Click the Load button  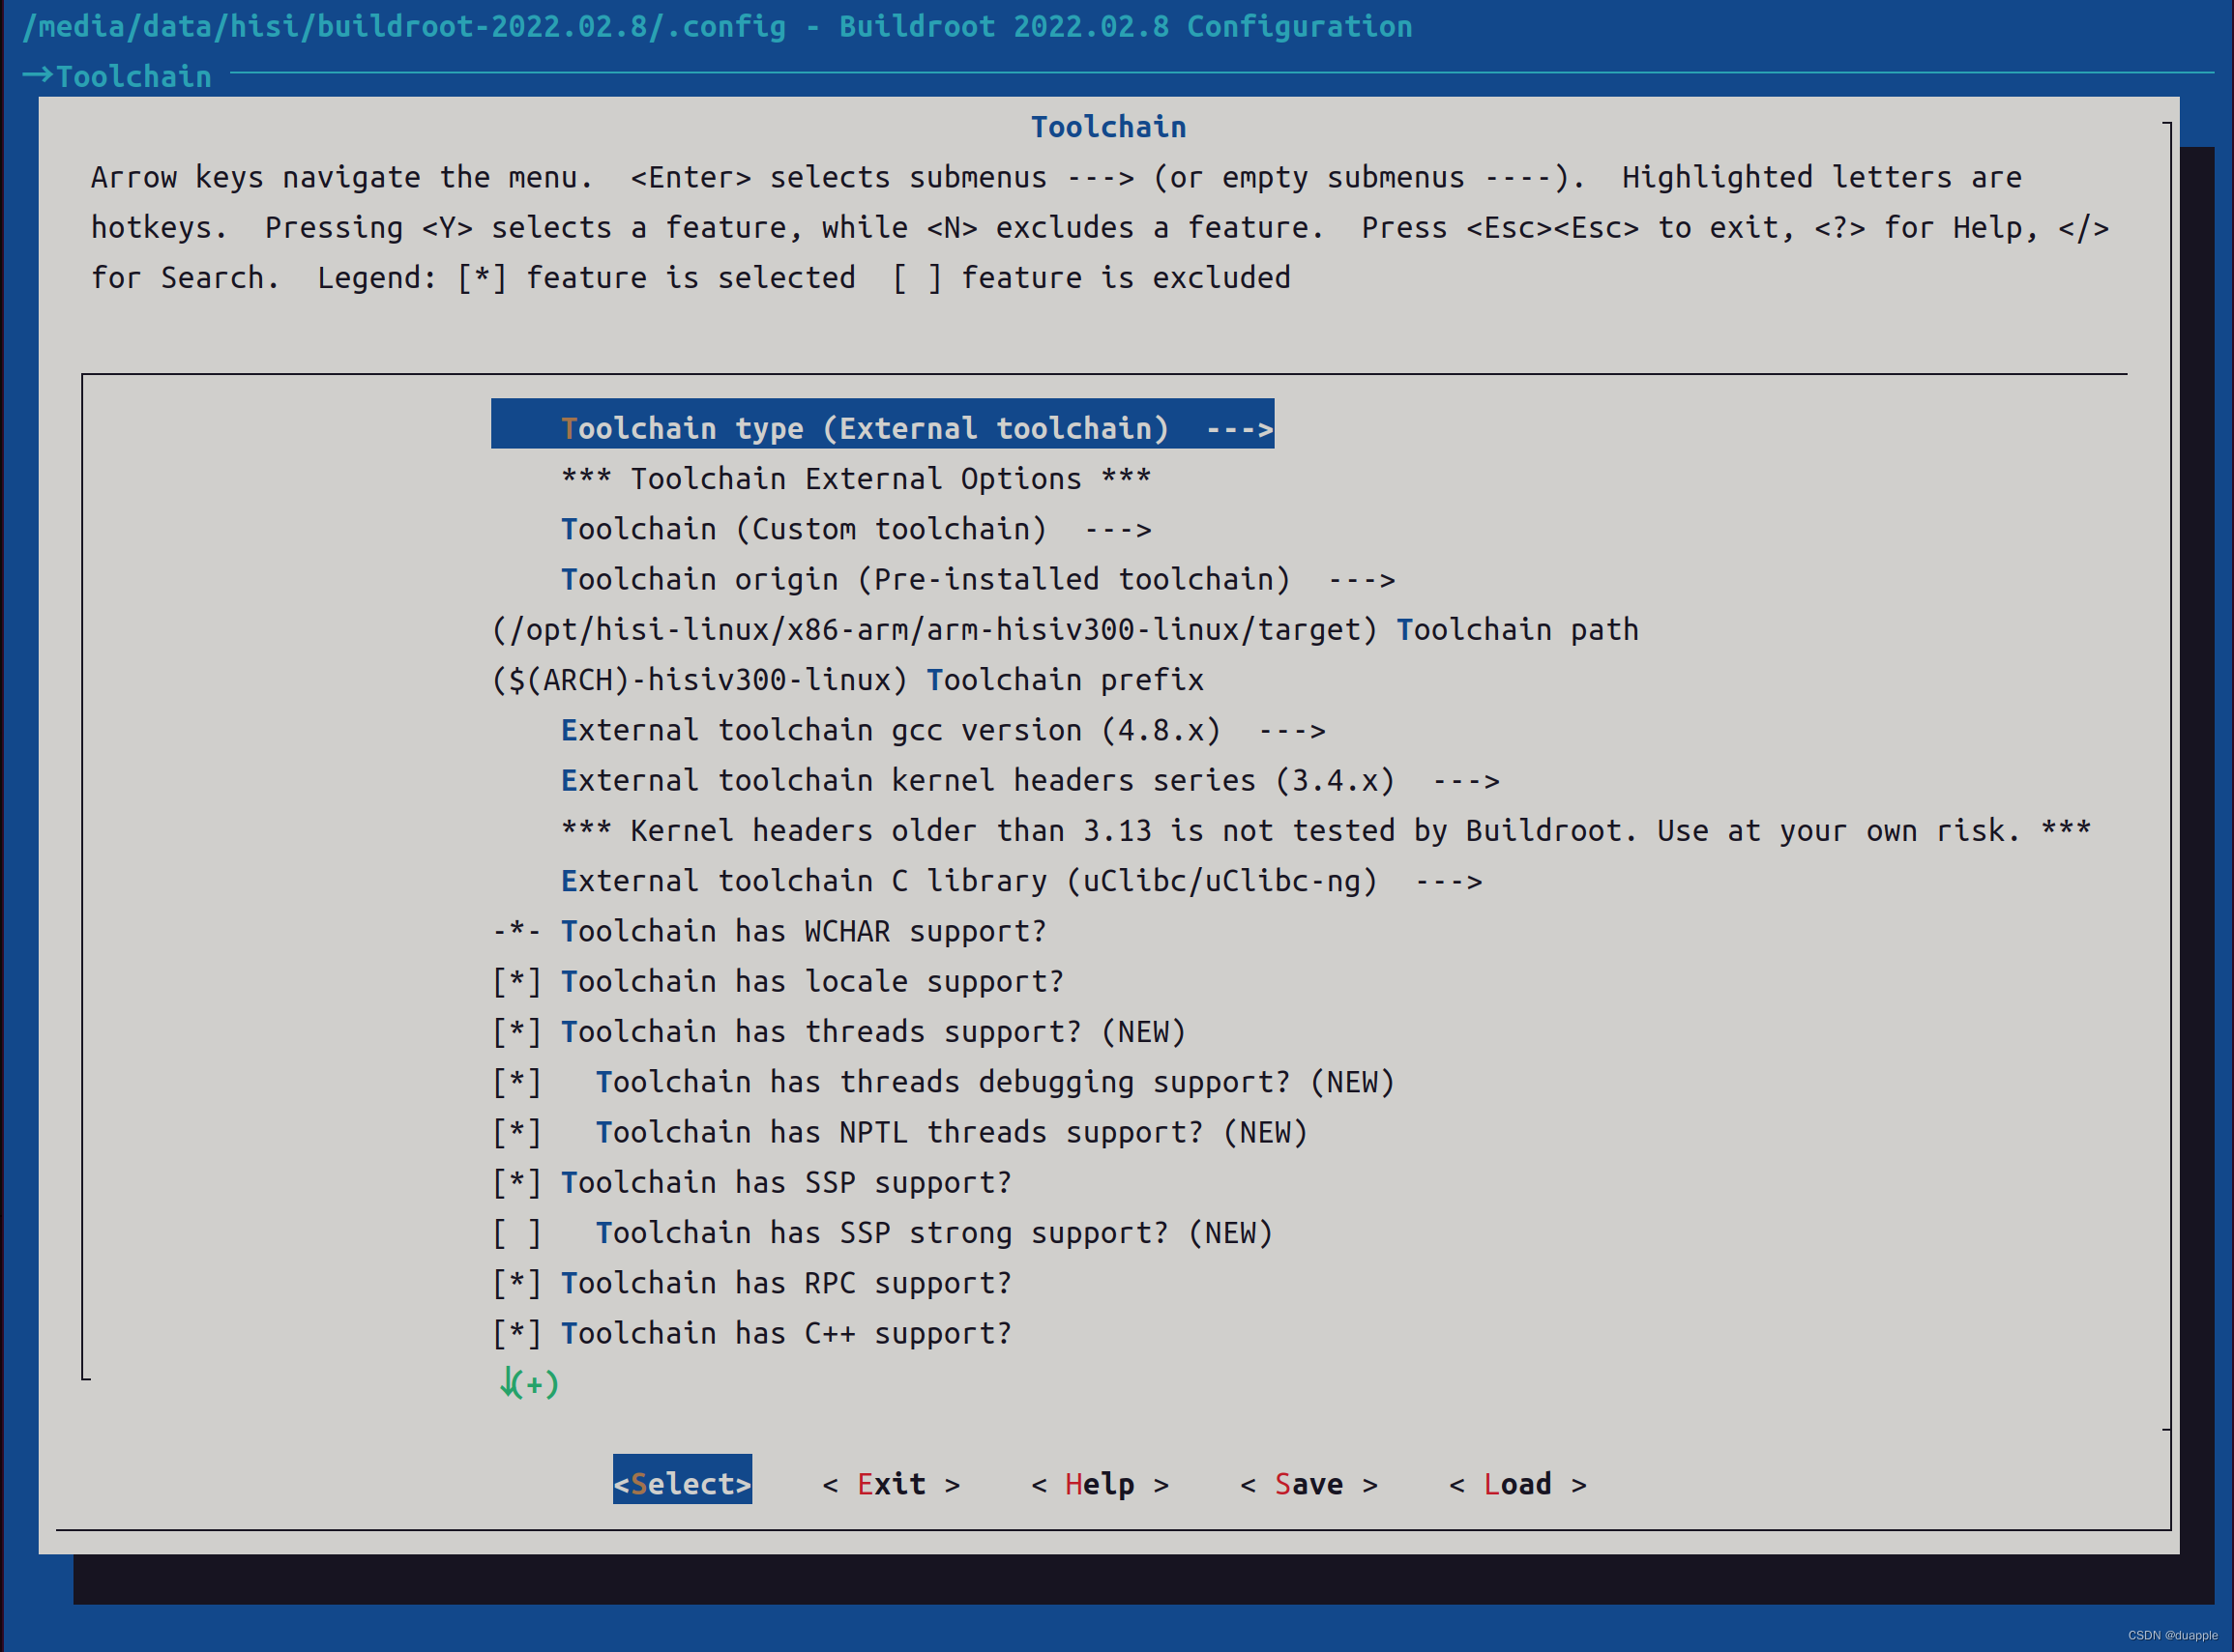point(1517,1484)
